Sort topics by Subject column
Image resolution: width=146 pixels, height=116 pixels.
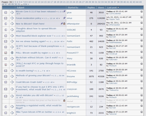(x=20, y=8)
